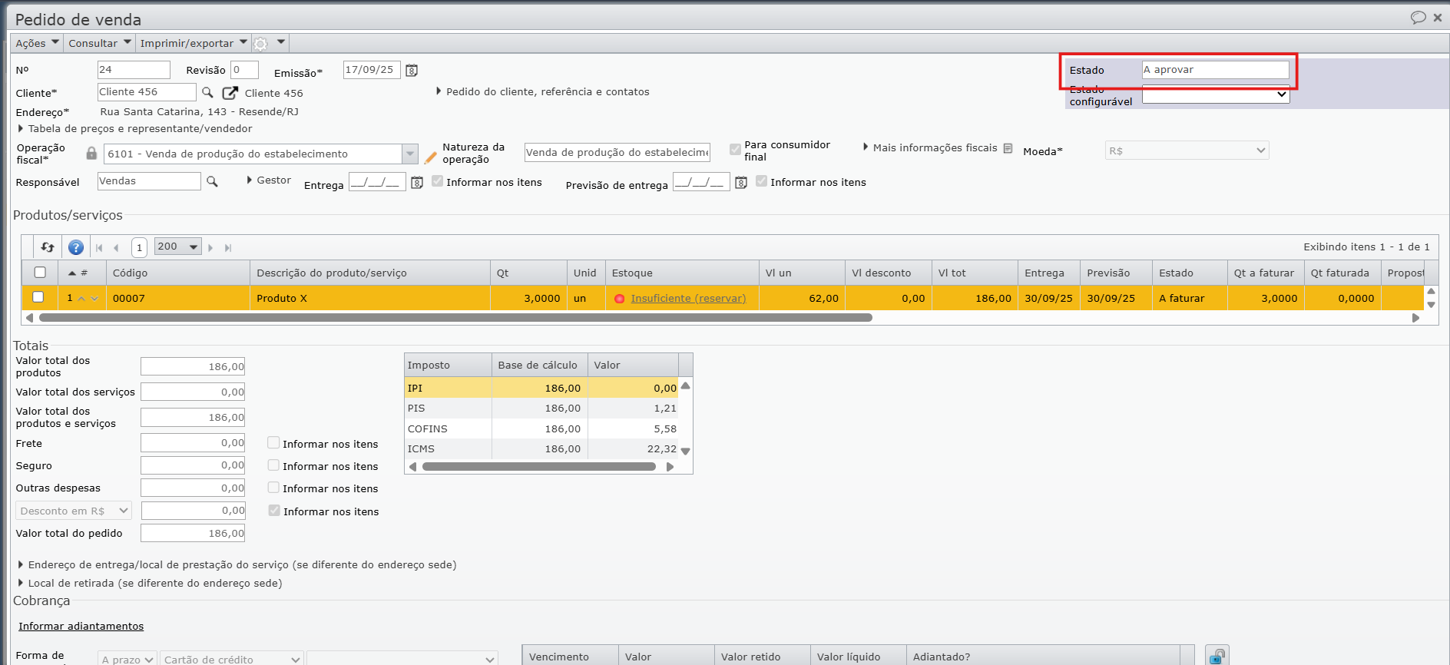Expand Mais informações fiscais section
This screenshot has height=665, width=1450.
[930, 147]
